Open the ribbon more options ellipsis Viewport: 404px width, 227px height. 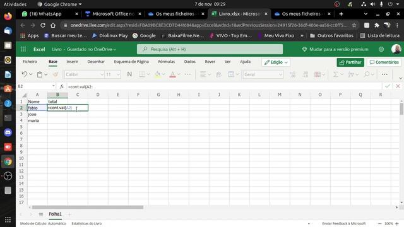point(384,74)
